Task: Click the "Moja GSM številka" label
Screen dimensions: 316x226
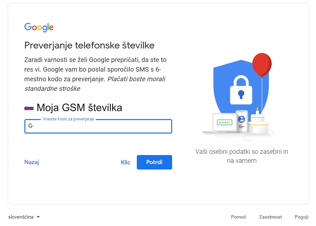Action: tap(79, 108)
